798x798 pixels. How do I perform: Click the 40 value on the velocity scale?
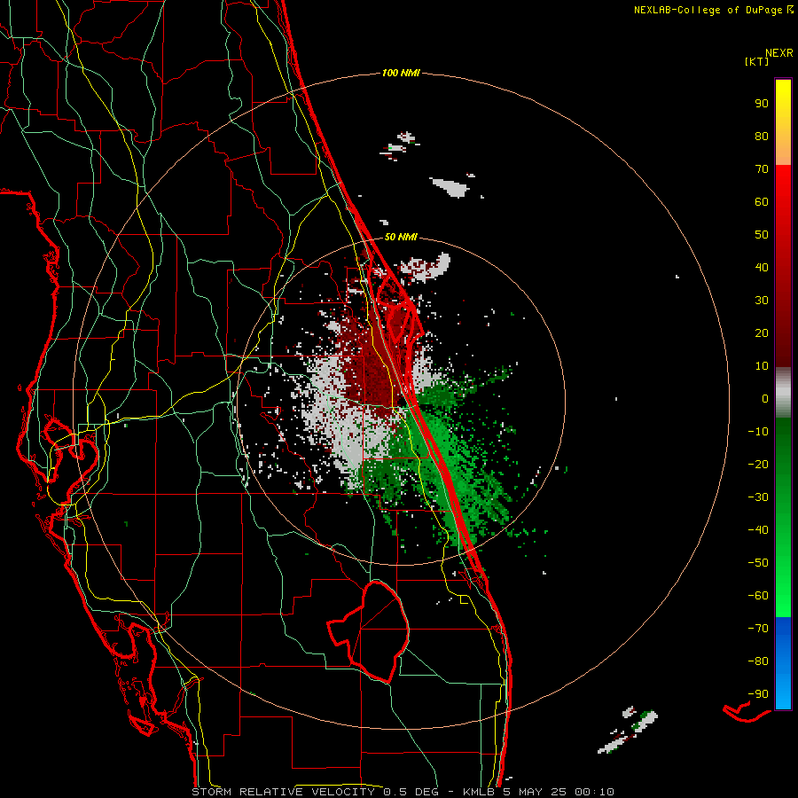[762, 267]
